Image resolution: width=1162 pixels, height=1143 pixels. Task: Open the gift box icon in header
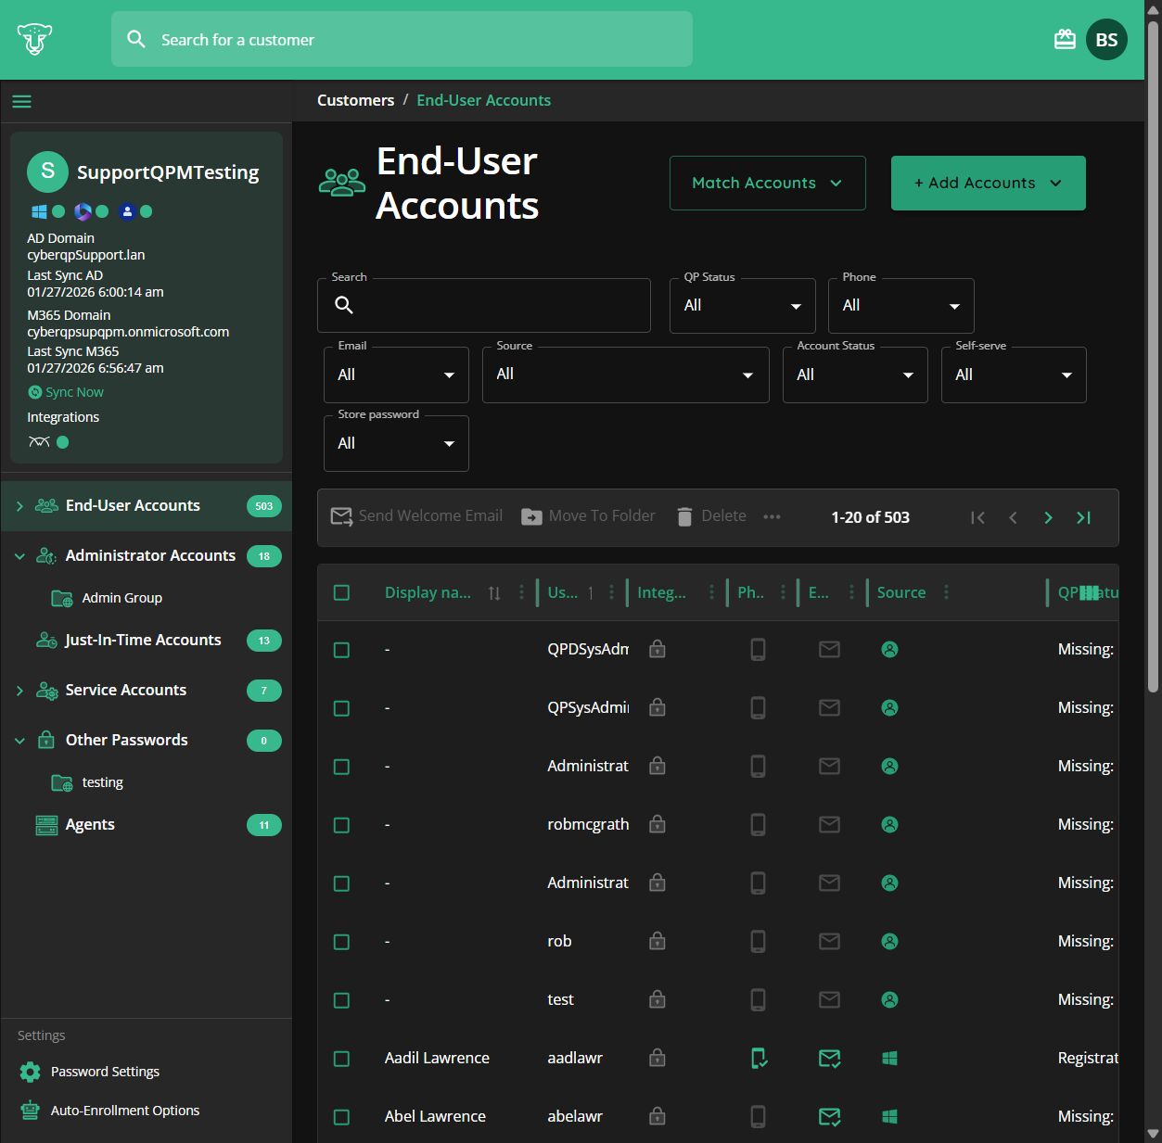(1065, 39)
